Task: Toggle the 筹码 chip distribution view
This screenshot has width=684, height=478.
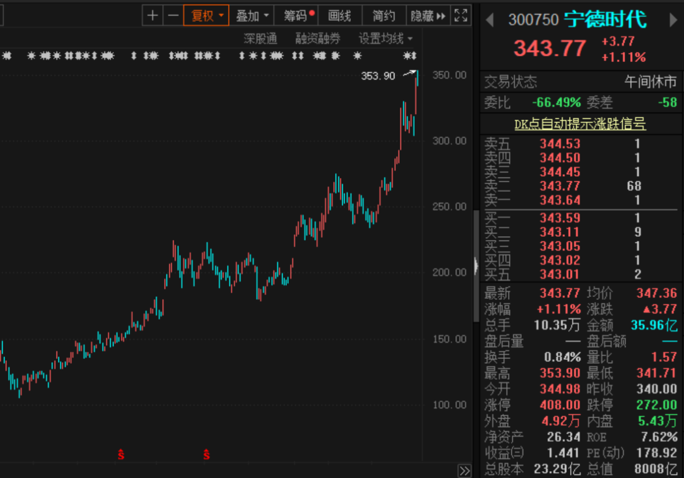Action: [x=298, y=16]
